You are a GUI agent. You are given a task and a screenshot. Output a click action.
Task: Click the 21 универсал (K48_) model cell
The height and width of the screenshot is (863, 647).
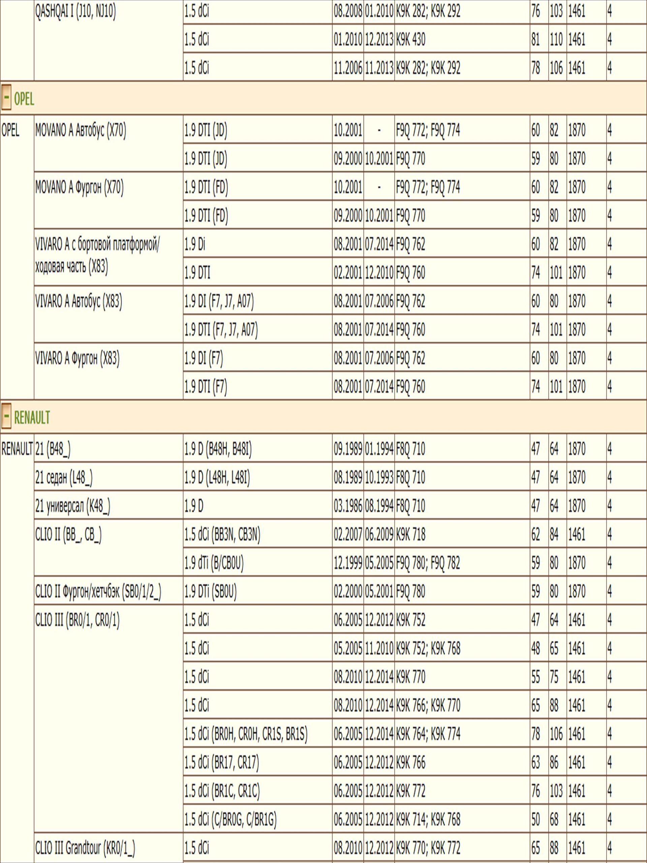pos(72,506)
